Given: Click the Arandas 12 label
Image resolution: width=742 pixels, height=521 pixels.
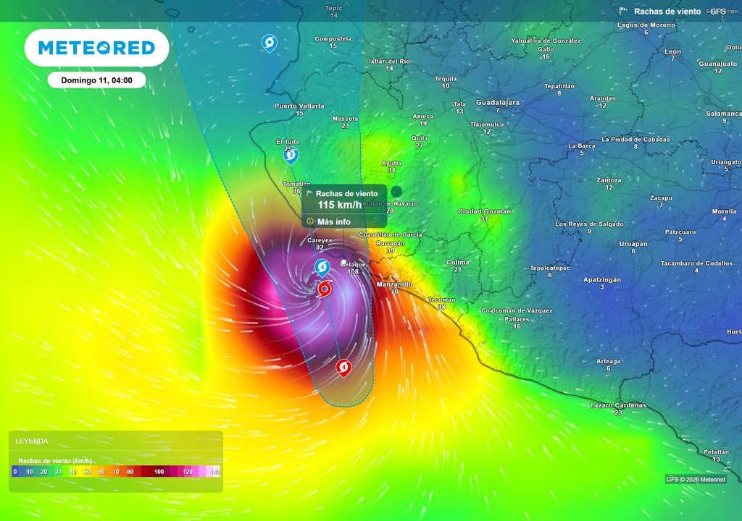Looking at the screenshot, I should point(602,101).
